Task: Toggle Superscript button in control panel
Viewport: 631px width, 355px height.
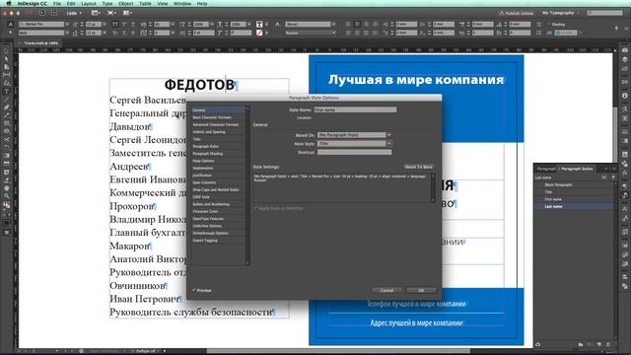Action: click(124, 24)
